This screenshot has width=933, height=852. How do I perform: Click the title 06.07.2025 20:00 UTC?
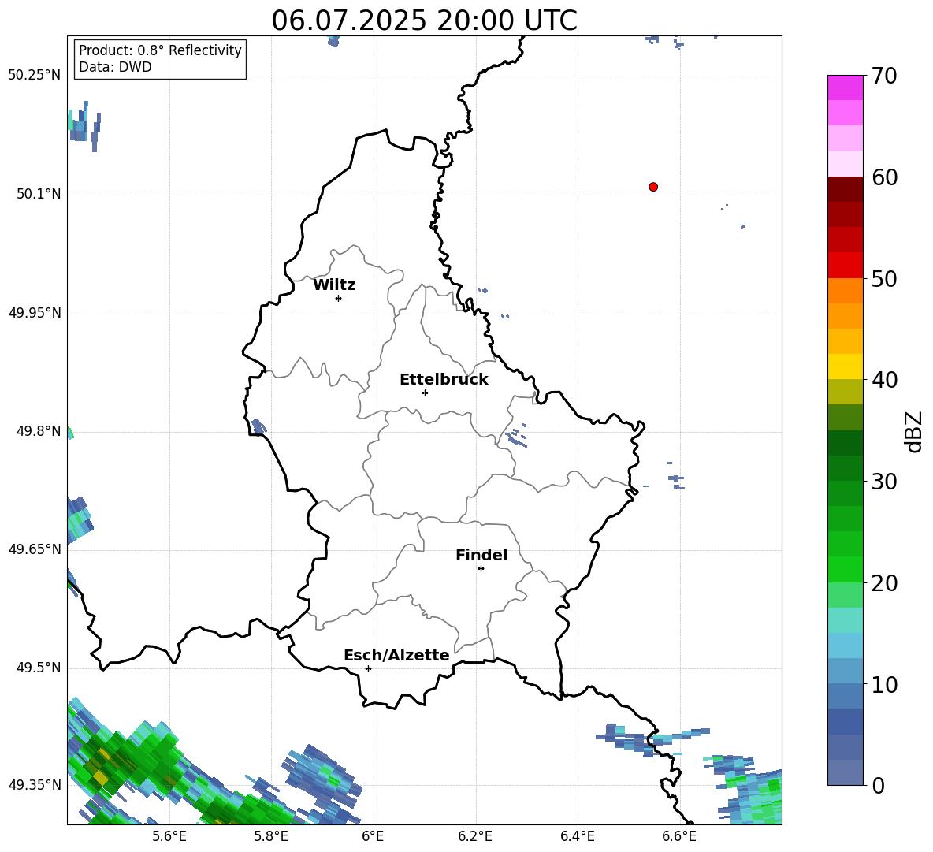[x=424, y=20]
